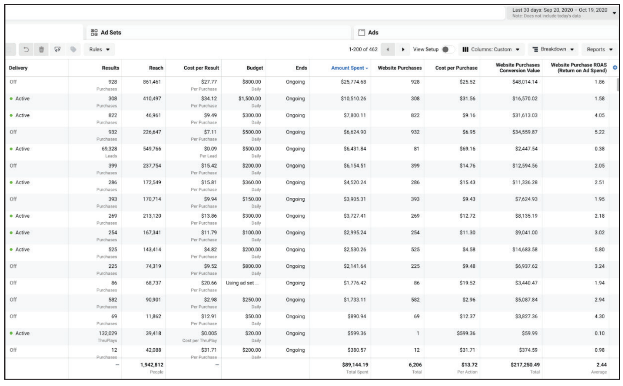Image resolution: width=623 pixels, height=386 pixels.
Task: Sort by Cost per Purchase column header
Action: click(456, 68)
